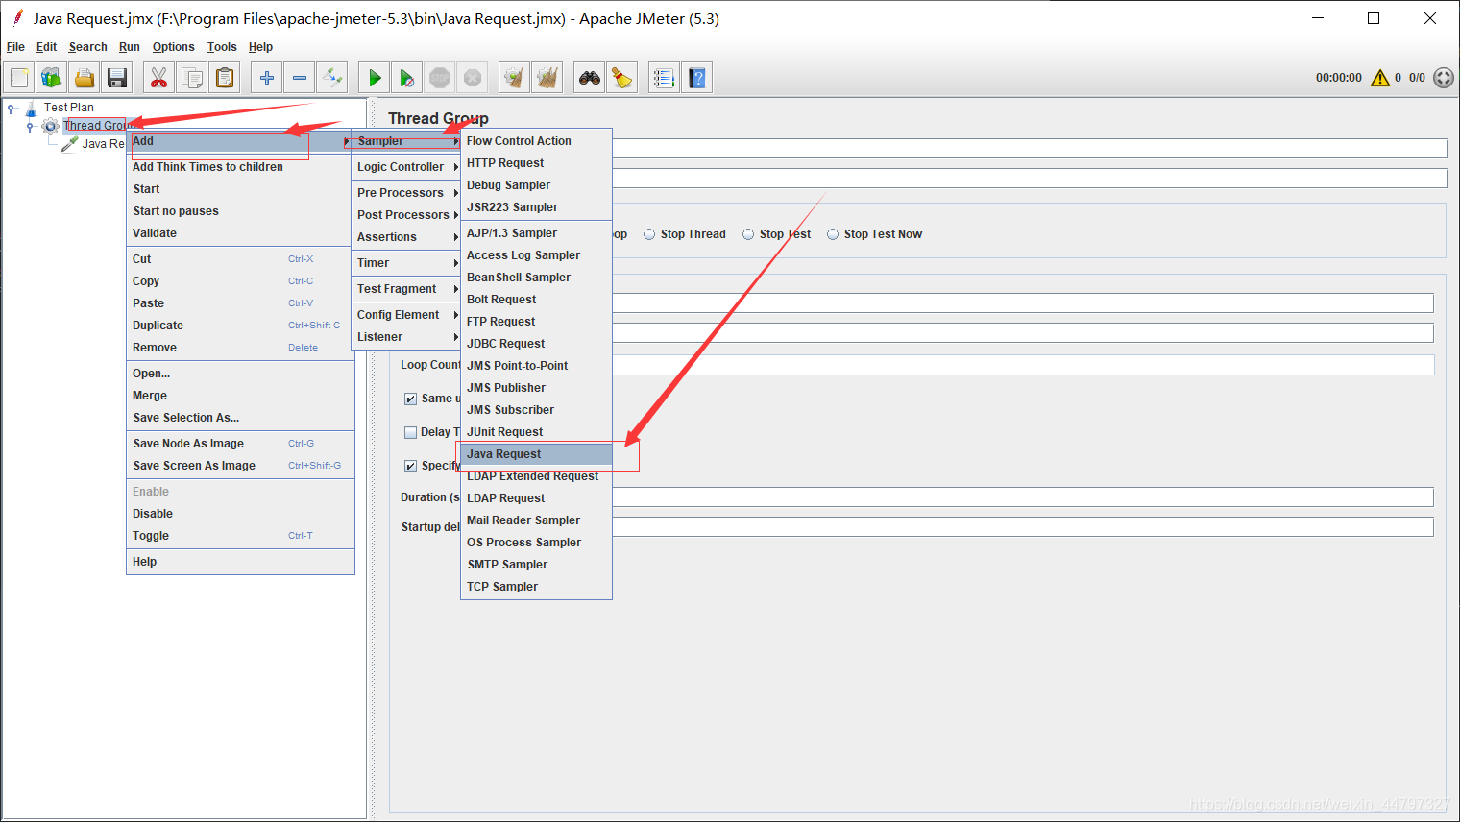Click the Clear results broom icon
Image resolution: width=1460 pixels, height=822 pixels.
pos(515,78)
